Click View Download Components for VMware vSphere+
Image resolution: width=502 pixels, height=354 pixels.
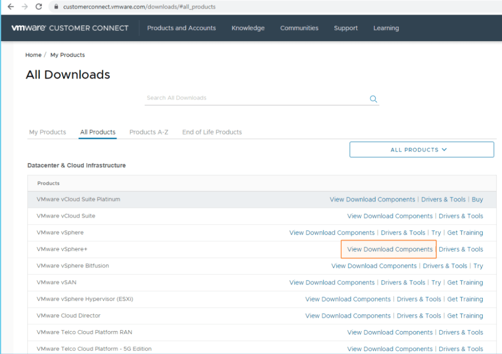390,249
